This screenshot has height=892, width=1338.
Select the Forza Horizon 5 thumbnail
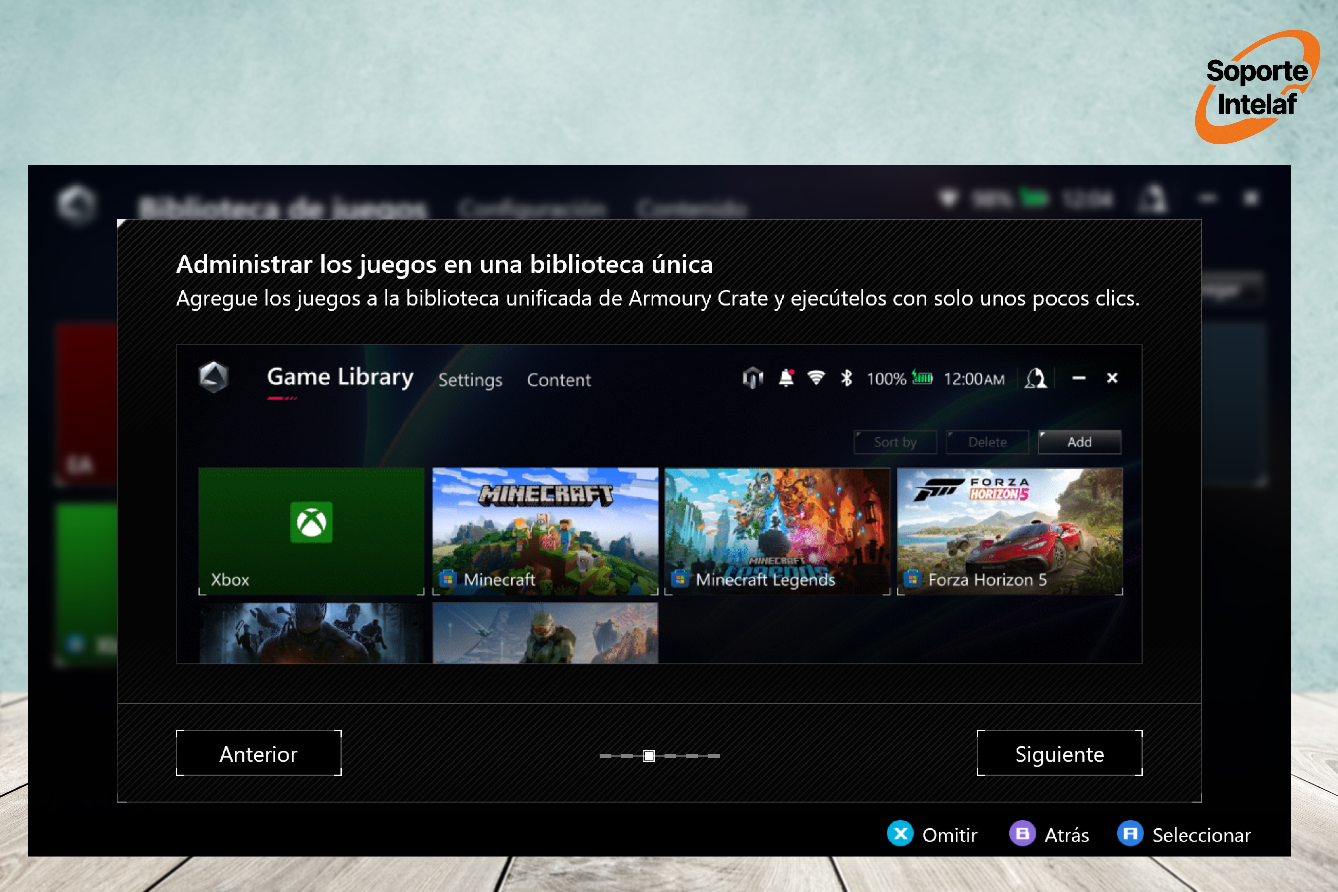[x=1009, y=531]
